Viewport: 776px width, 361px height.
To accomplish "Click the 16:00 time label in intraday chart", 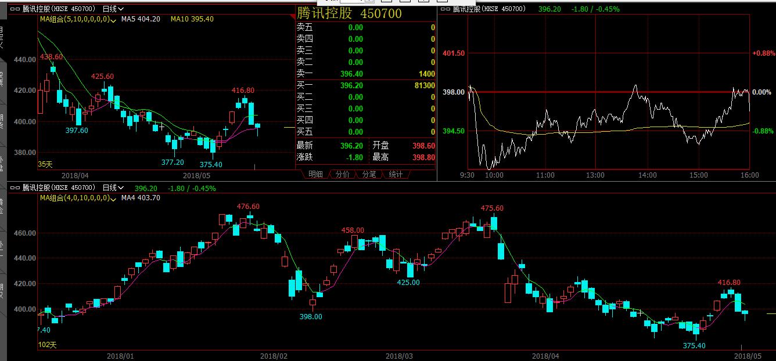I will coord(750,175).
